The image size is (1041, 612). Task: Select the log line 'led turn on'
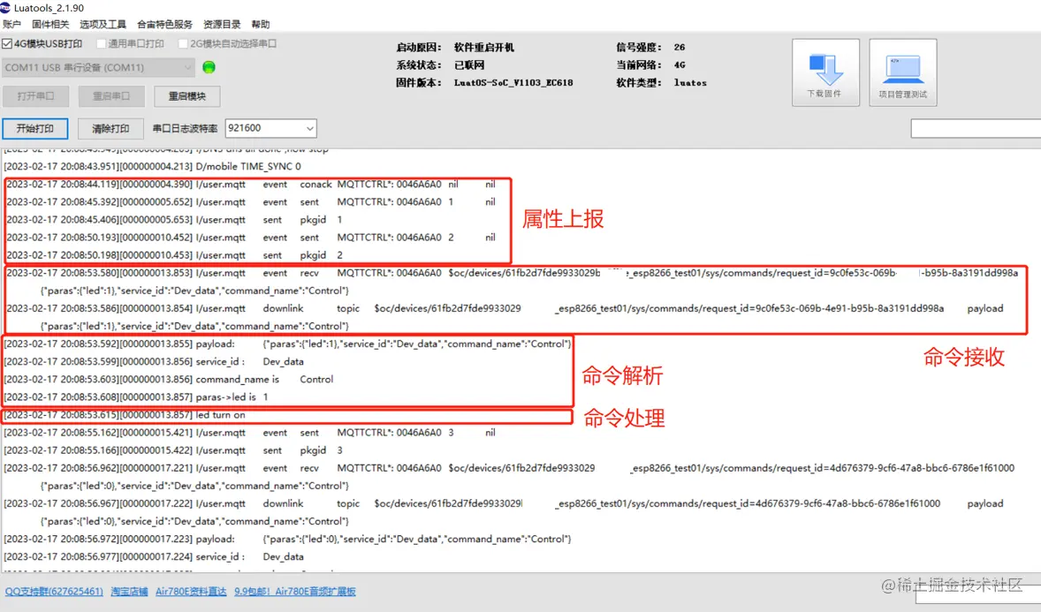coord(125,415)
